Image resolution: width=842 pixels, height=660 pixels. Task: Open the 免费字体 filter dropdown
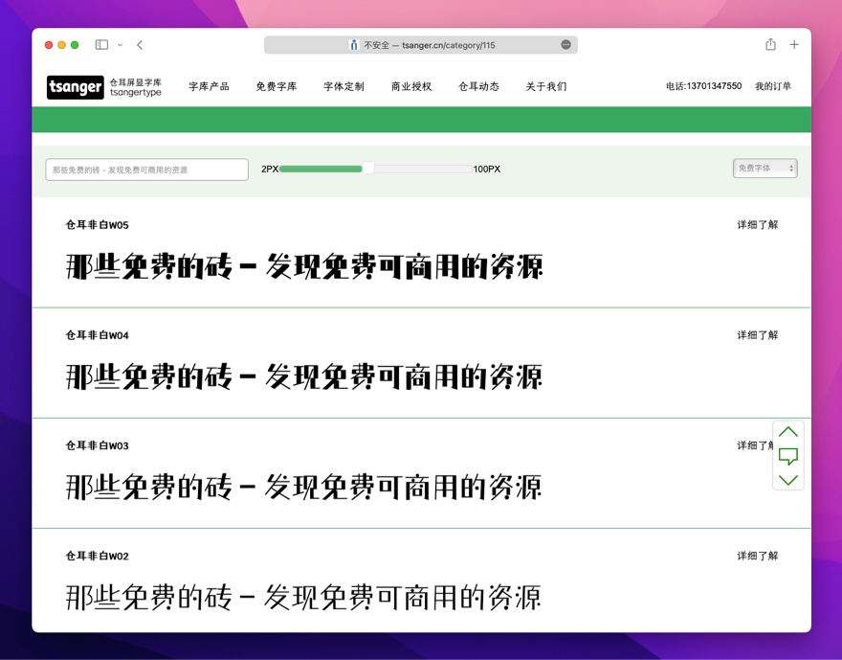(764, 168)
